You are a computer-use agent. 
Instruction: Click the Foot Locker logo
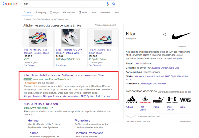pyautogui.click(x=145, y=100)
